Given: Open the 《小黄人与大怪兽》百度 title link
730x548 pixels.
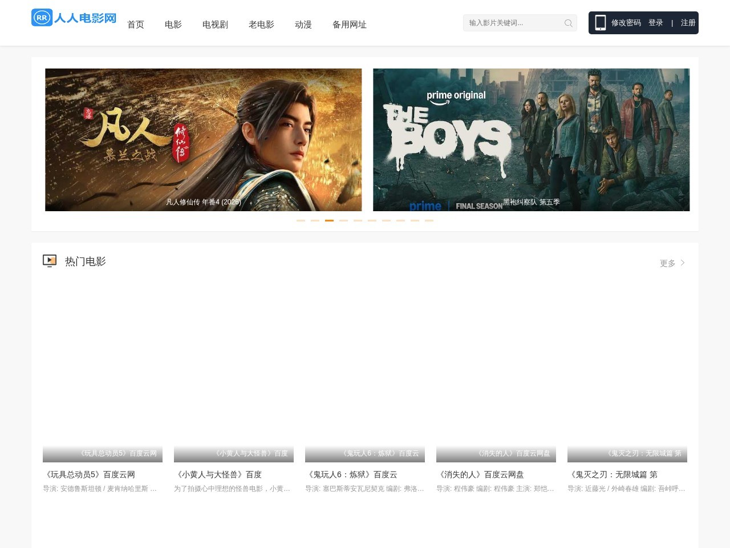Looking at the screenshot, I should click(218, 474).
